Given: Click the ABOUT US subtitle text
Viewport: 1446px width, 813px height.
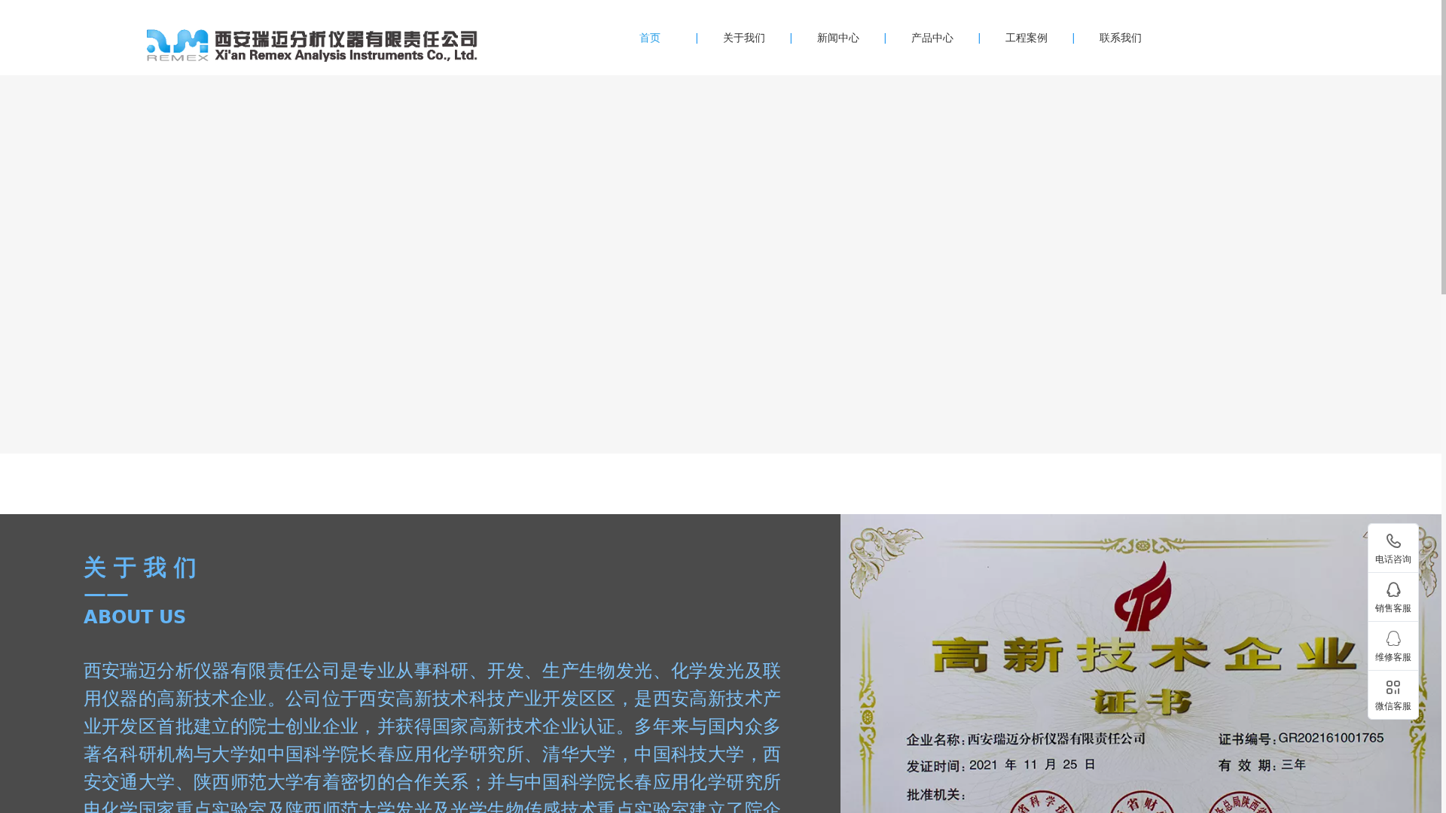Looking at the screenshot, I should [x=135, y=617].
